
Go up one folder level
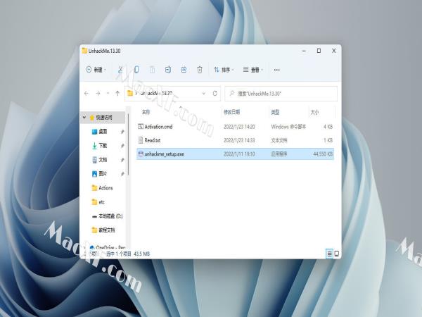coord(117,94)
